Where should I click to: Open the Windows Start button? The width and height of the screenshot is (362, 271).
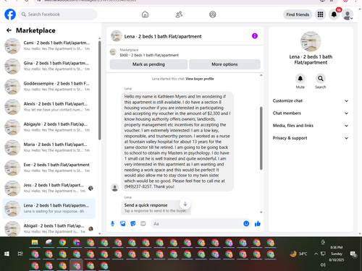tap(7, 254)
